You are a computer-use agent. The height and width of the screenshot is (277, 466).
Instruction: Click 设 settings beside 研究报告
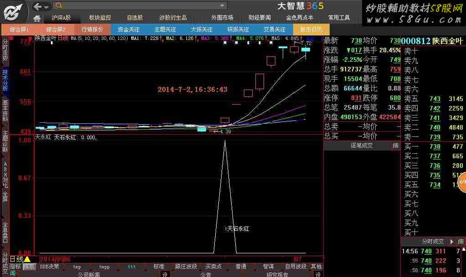click(x=318, y=274)
